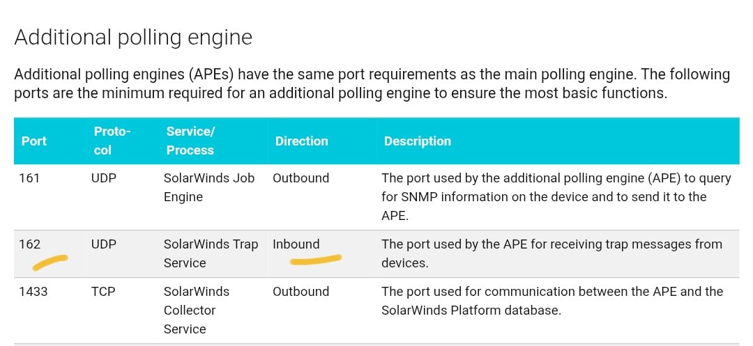Screen dimensions: 753x346
Task: Click the TCP protocol cell
Action: click(102, 292)
